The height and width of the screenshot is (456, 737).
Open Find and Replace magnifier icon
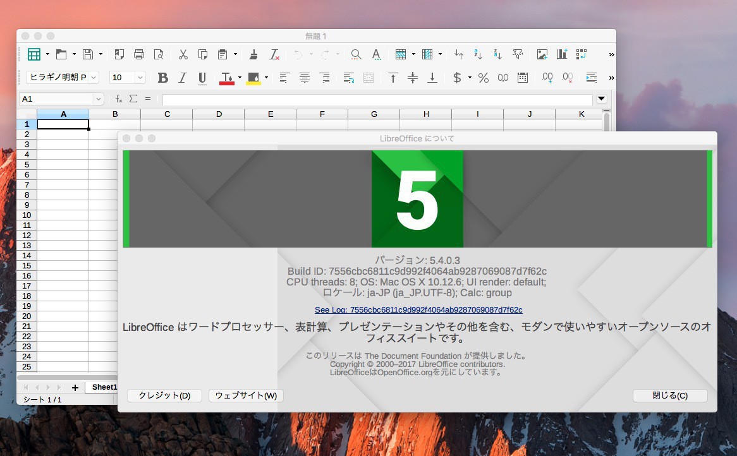pos(356,54)
